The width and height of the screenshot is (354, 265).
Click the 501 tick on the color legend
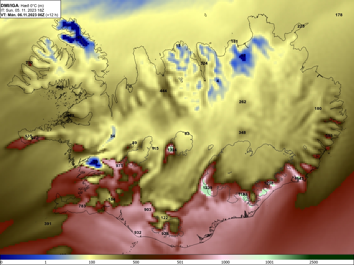click(x=180, y=262)
